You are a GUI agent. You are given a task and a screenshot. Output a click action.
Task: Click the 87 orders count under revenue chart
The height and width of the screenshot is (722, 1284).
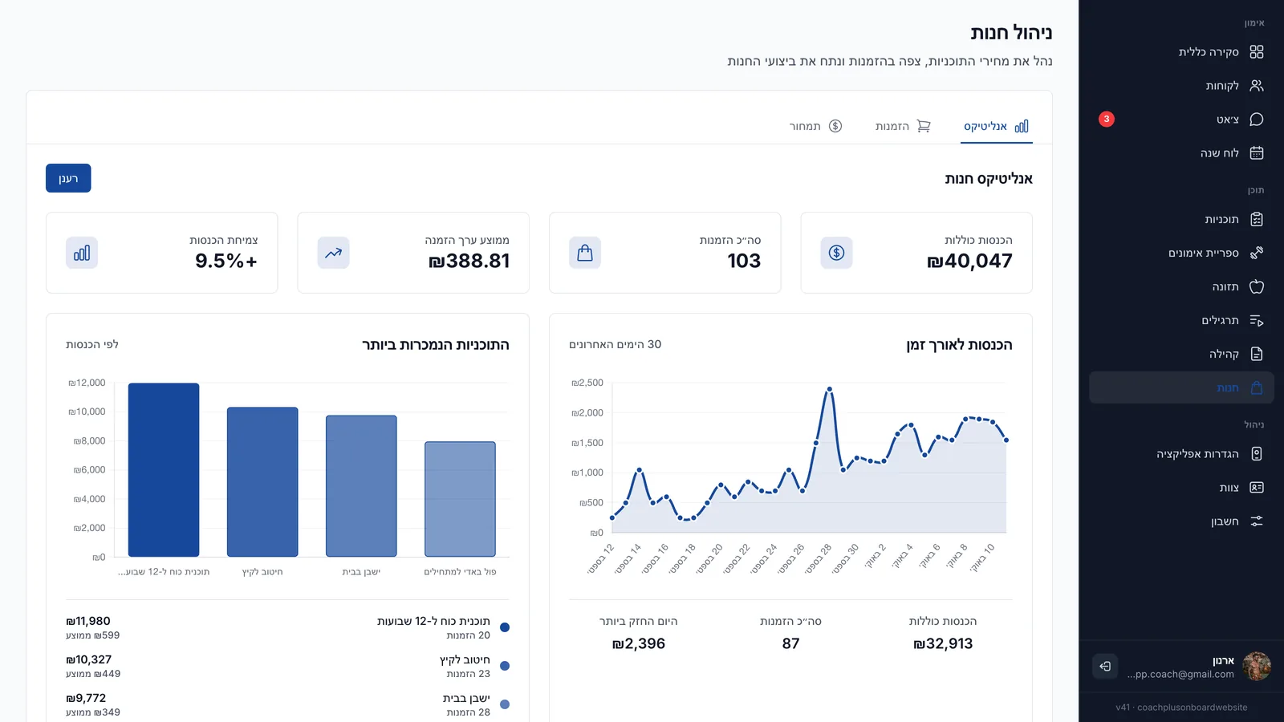790,643
